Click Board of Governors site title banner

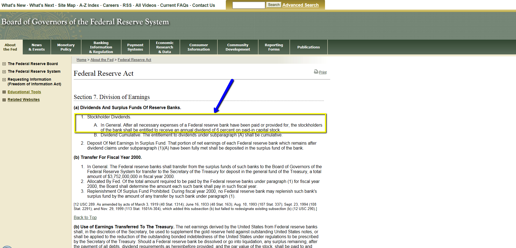point(85,22)
